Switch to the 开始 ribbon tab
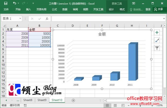 (18, 10)
